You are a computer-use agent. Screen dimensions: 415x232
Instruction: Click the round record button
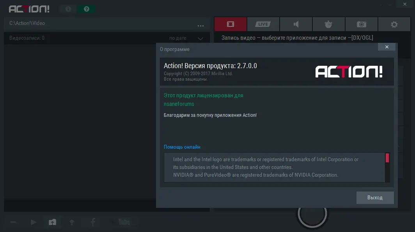(312, 213)
